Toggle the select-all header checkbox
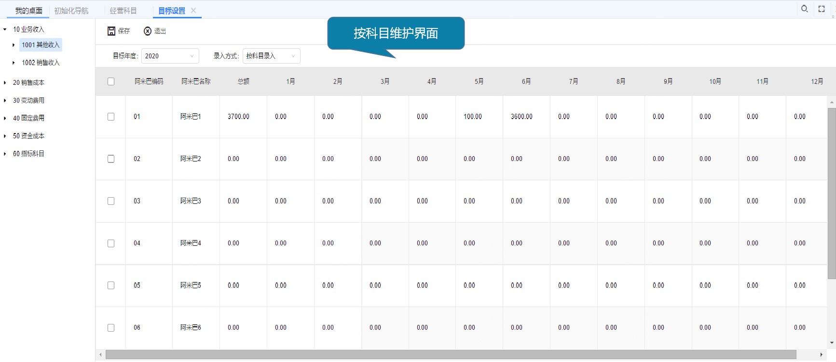836x362 pixels. (111, 81)
